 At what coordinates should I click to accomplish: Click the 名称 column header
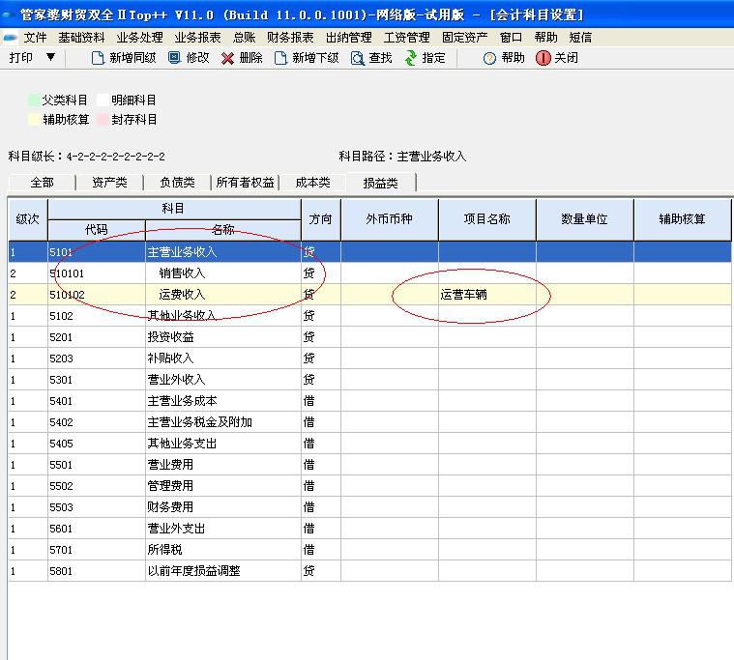(x=222, y=230)
